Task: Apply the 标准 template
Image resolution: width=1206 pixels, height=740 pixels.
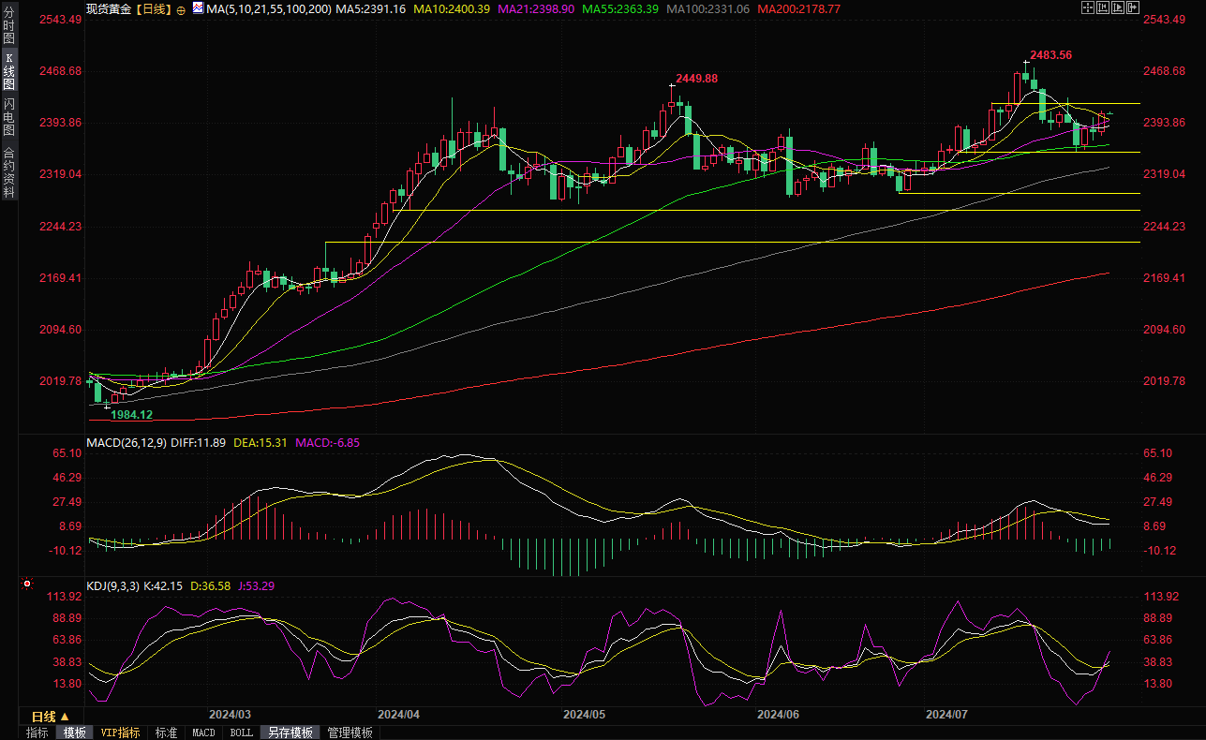Action: tap(166, 733)
